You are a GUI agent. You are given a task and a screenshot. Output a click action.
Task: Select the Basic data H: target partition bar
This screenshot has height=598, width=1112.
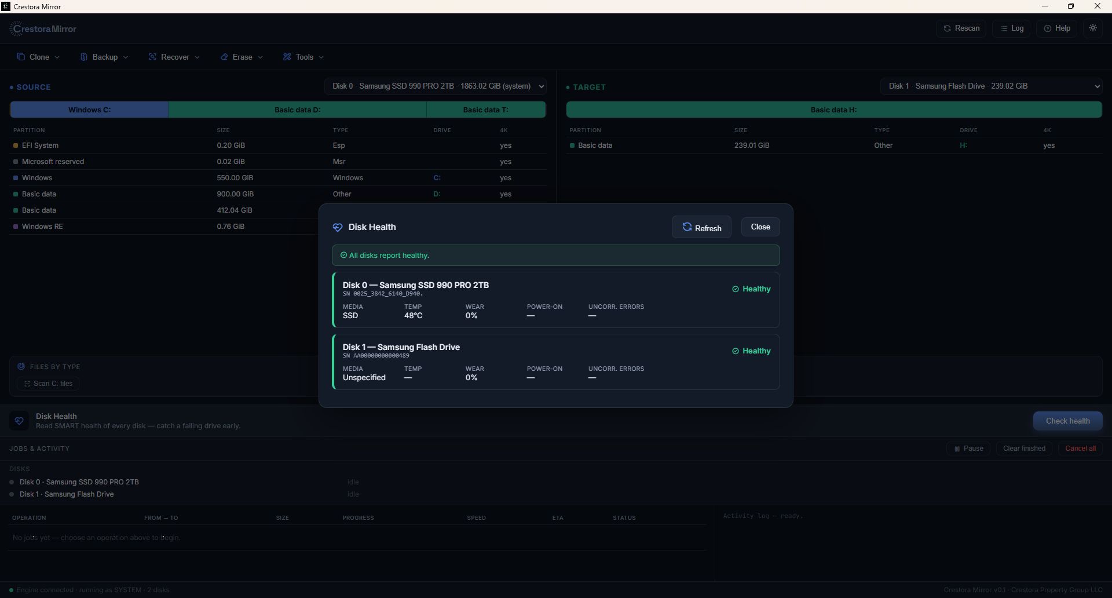pos(834,110)
